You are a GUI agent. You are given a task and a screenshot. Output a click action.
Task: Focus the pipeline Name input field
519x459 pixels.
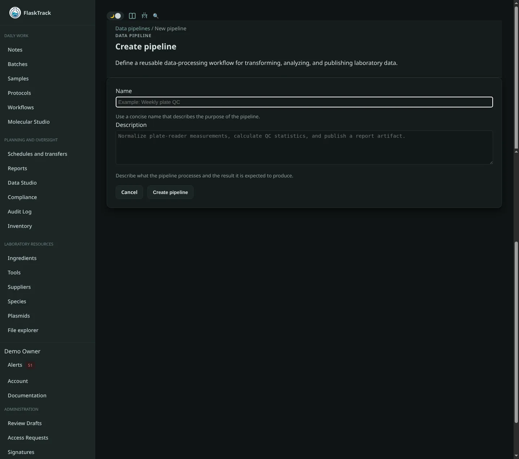click(304, 102)
